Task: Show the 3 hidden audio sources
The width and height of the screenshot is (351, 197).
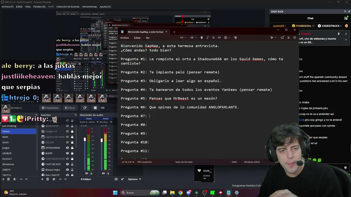Action: pyautogui.click(x=86, y=179)
